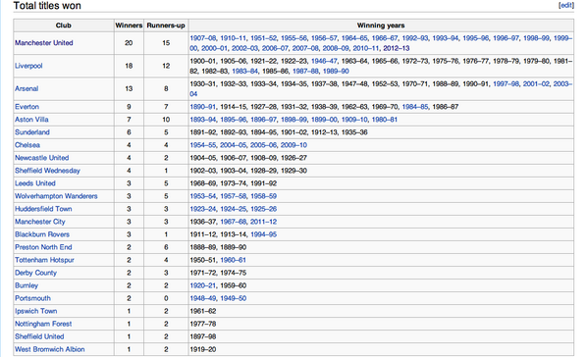Open Chelsea's 2009–10 season link
The width and height of the screenshot is (587, 357).
pos(293,145)
